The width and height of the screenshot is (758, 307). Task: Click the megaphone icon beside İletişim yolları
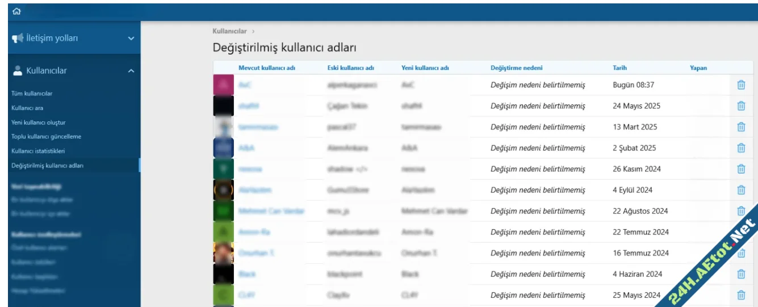click(18, 39)
